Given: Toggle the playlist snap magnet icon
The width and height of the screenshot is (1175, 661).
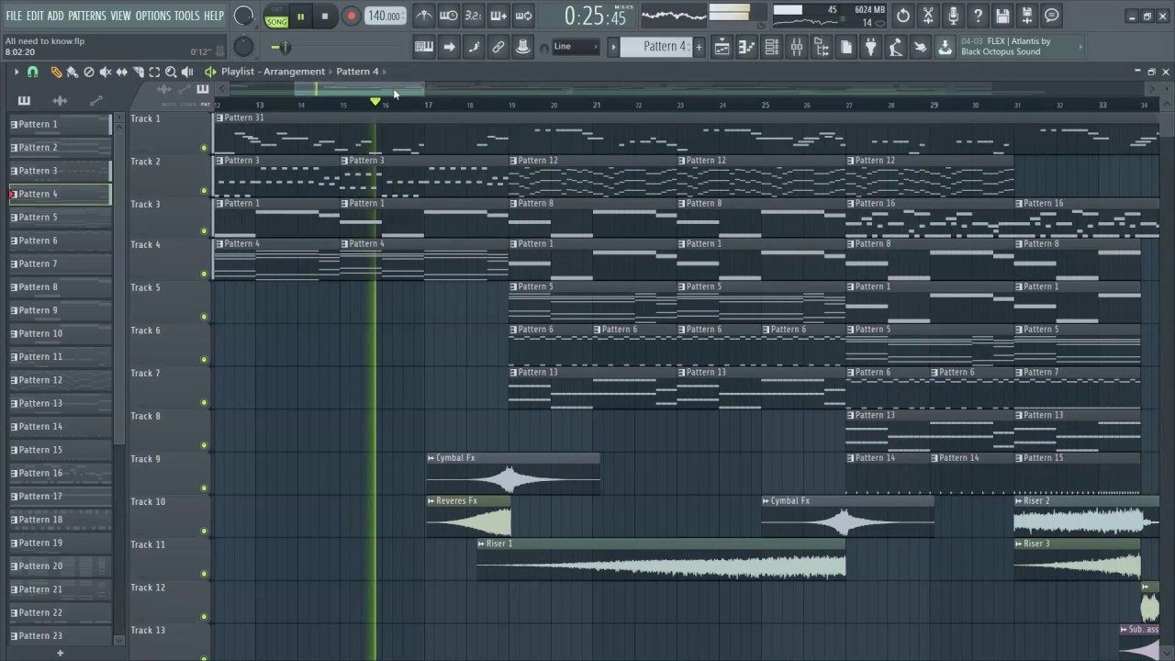Looking at the screenshot, I should 33,72.
